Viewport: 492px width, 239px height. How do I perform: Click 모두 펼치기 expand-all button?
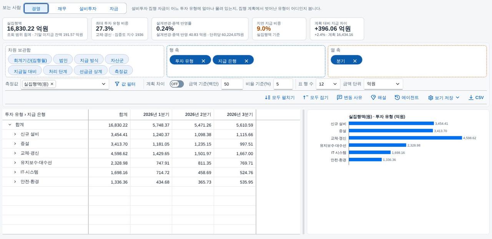(x=280, y=98)
